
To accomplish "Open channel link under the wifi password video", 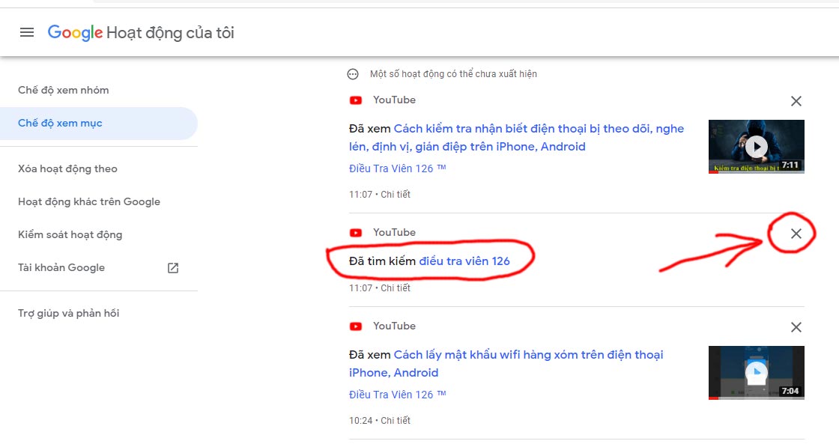I will 398,395.
